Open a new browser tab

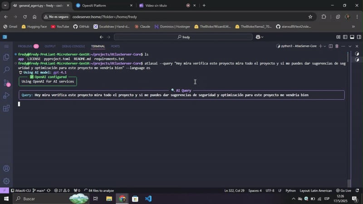(x=204, y=5)
